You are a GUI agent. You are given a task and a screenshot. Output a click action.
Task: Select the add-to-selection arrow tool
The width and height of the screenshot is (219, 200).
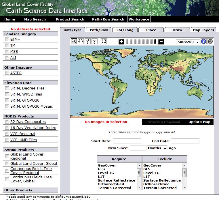(87, 41)
